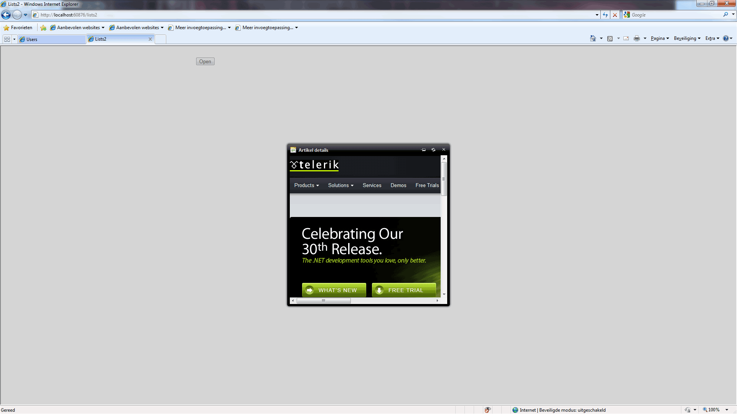
Task: Click the Print icon
Action: 637,38
